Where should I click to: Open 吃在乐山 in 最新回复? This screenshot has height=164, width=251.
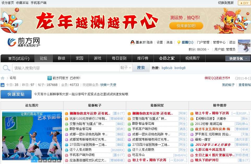coord(138,155)
